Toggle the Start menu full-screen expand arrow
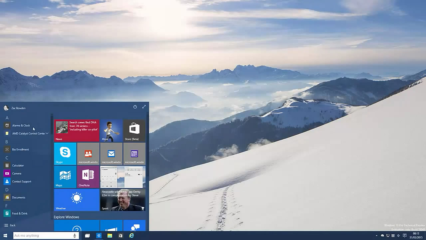This screenshot has width=426, height=240. point(144,107)
